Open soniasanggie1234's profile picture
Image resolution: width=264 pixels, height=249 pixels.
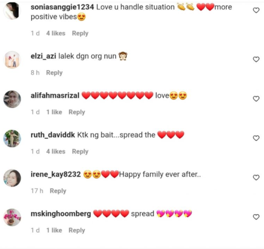click(12, 11)
